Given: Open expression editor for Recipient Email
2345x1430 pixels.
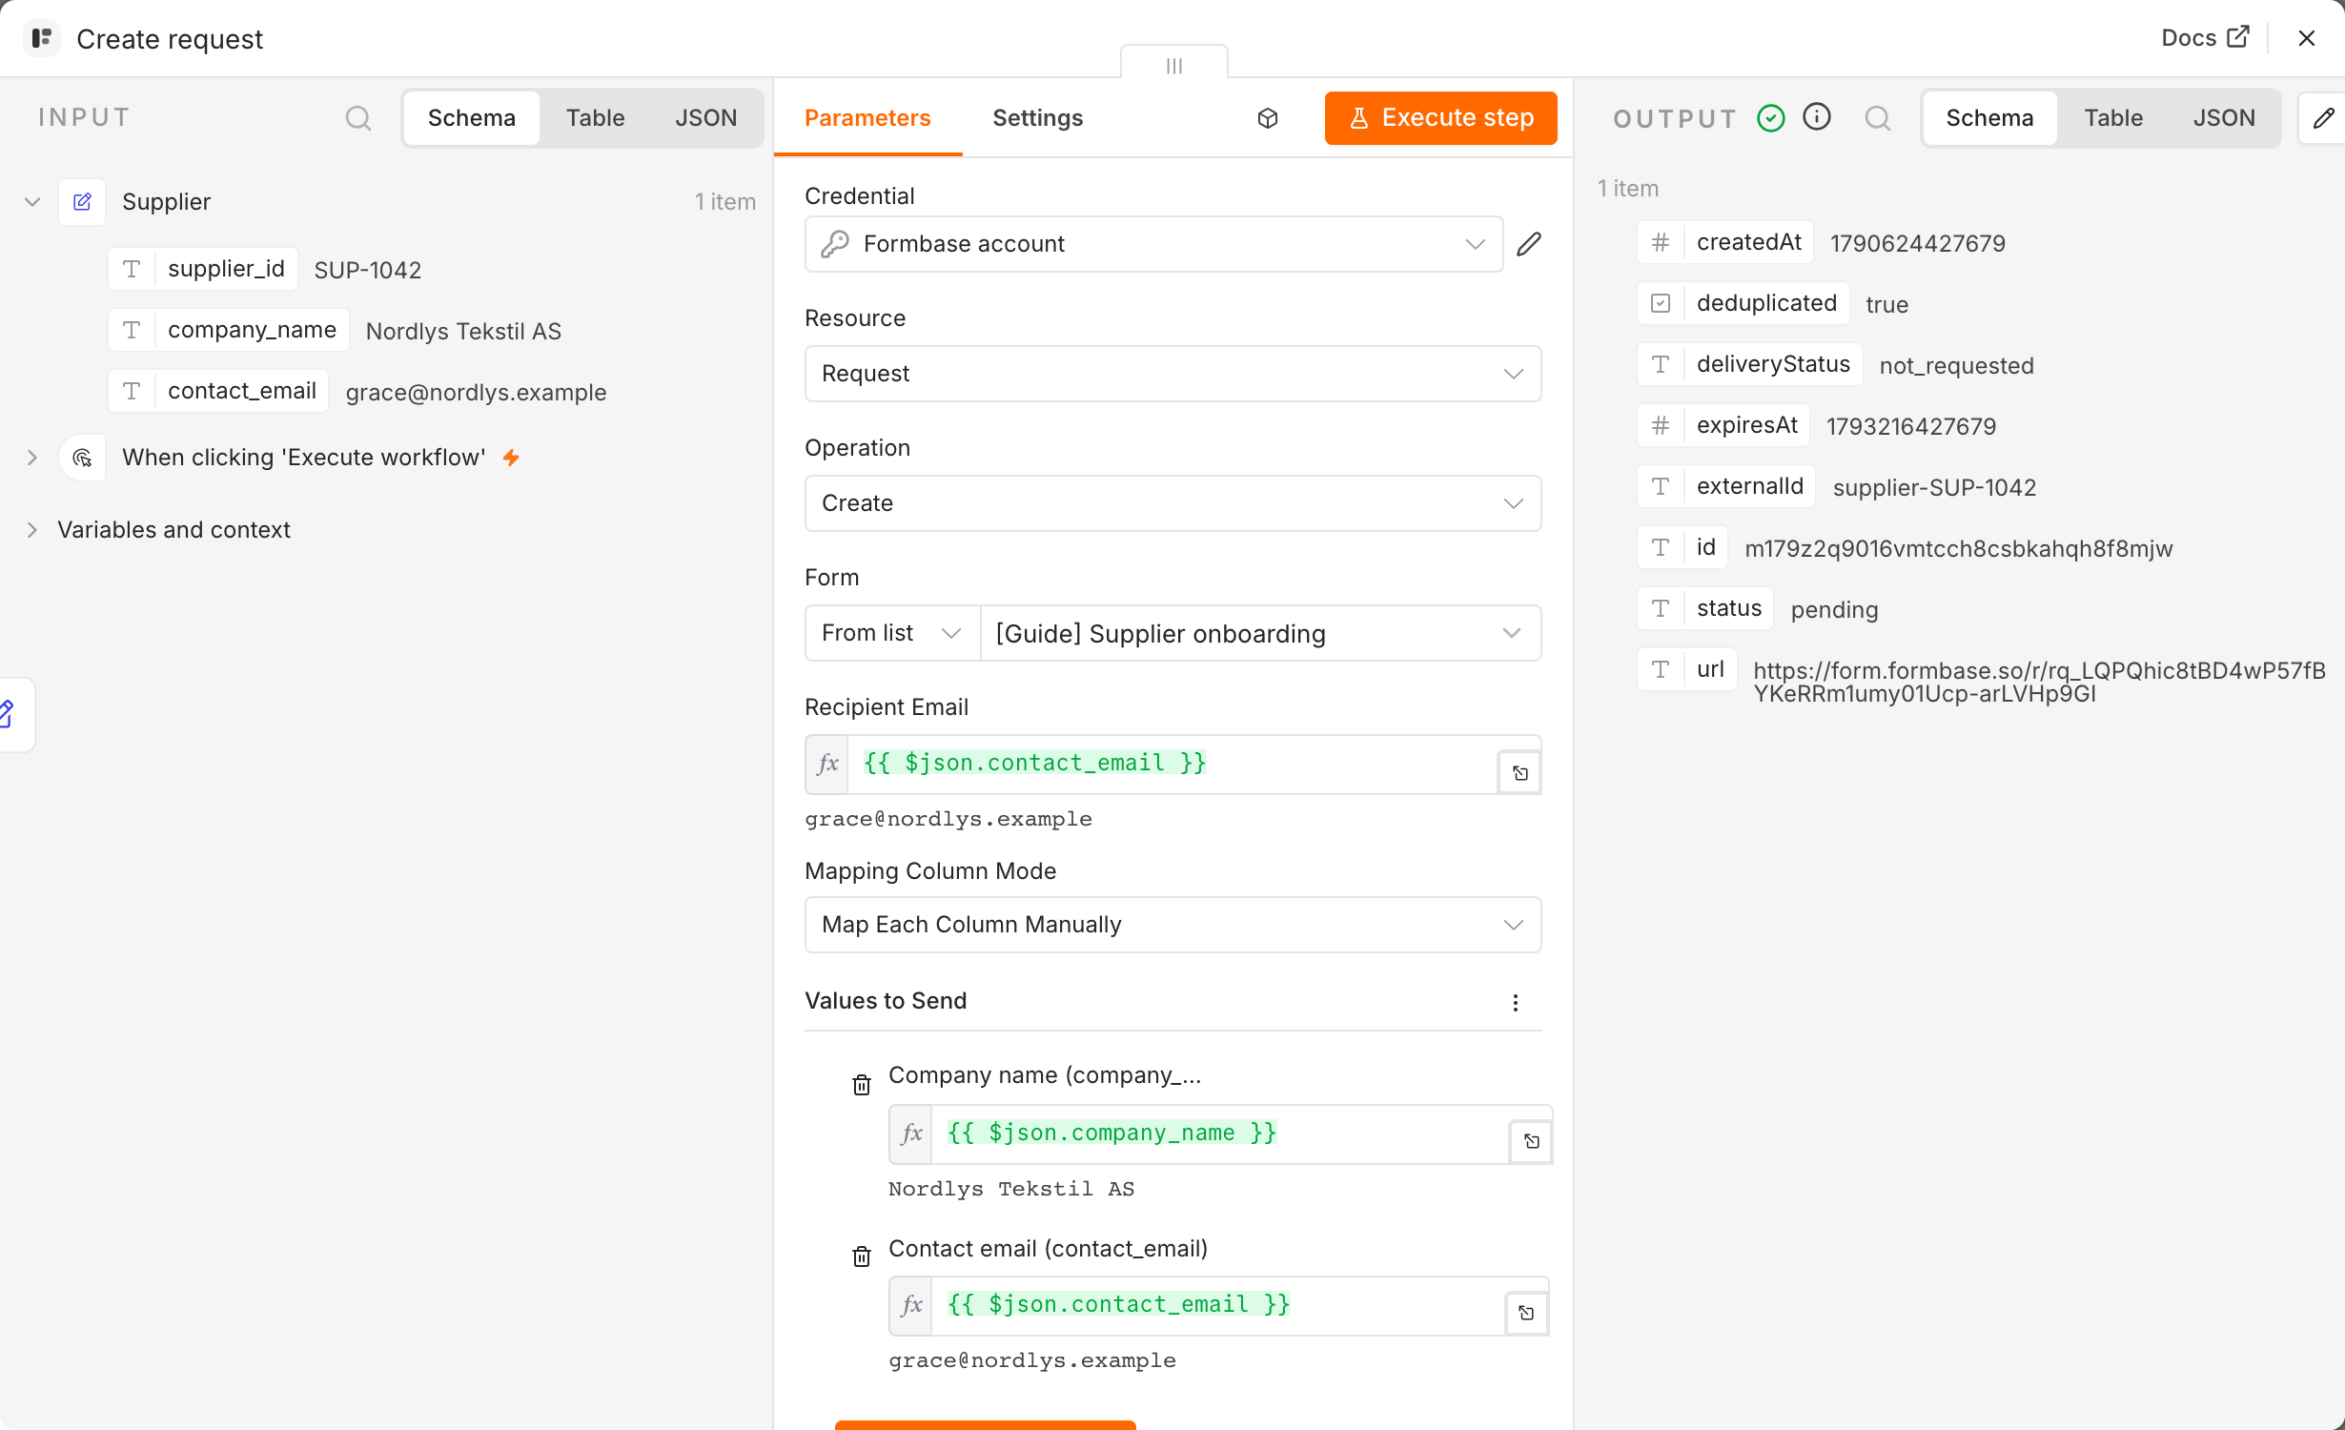Looking at the screenshot, I should (x=1520, y=772).
